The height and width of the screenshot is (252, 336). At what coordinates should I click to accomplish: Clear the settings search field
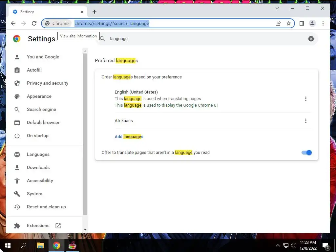coord(311,39)
